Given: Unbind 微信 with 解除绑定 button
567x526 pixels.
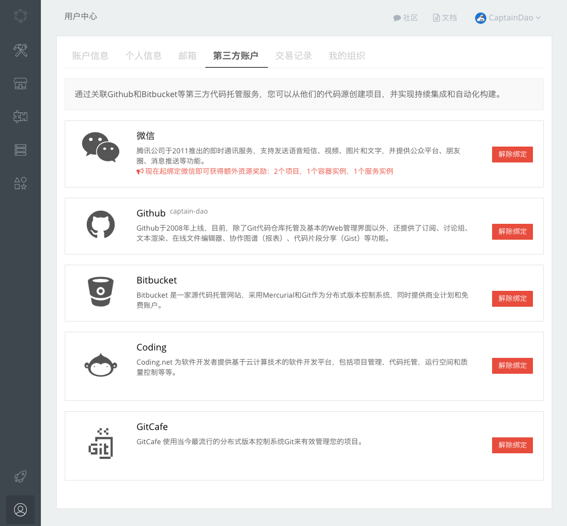Looking at the screenshot, I should point(512,154).
